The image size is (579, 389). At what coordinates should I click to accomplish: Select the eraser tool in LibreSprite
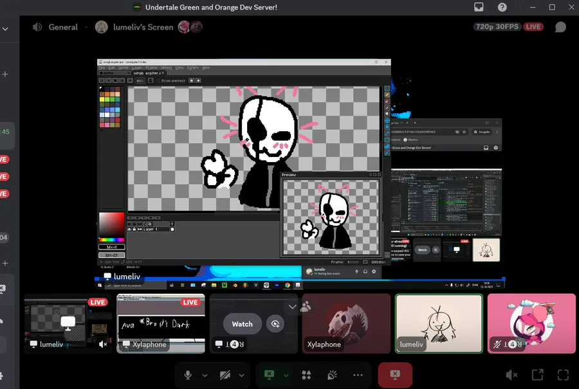click(387, 101)
